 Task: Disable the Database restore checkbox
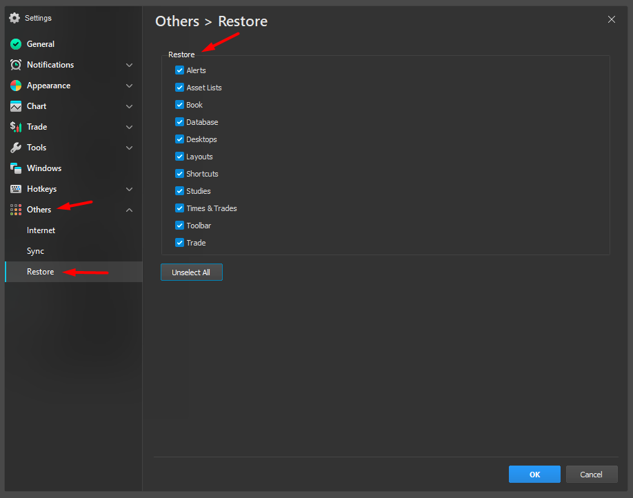180,122
